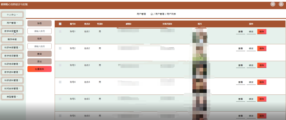Screen dimensions: 286x120
Task: Expand the 教学资料管理 sidebar menu
Action: pyautogui.click(x=12, y=72)
